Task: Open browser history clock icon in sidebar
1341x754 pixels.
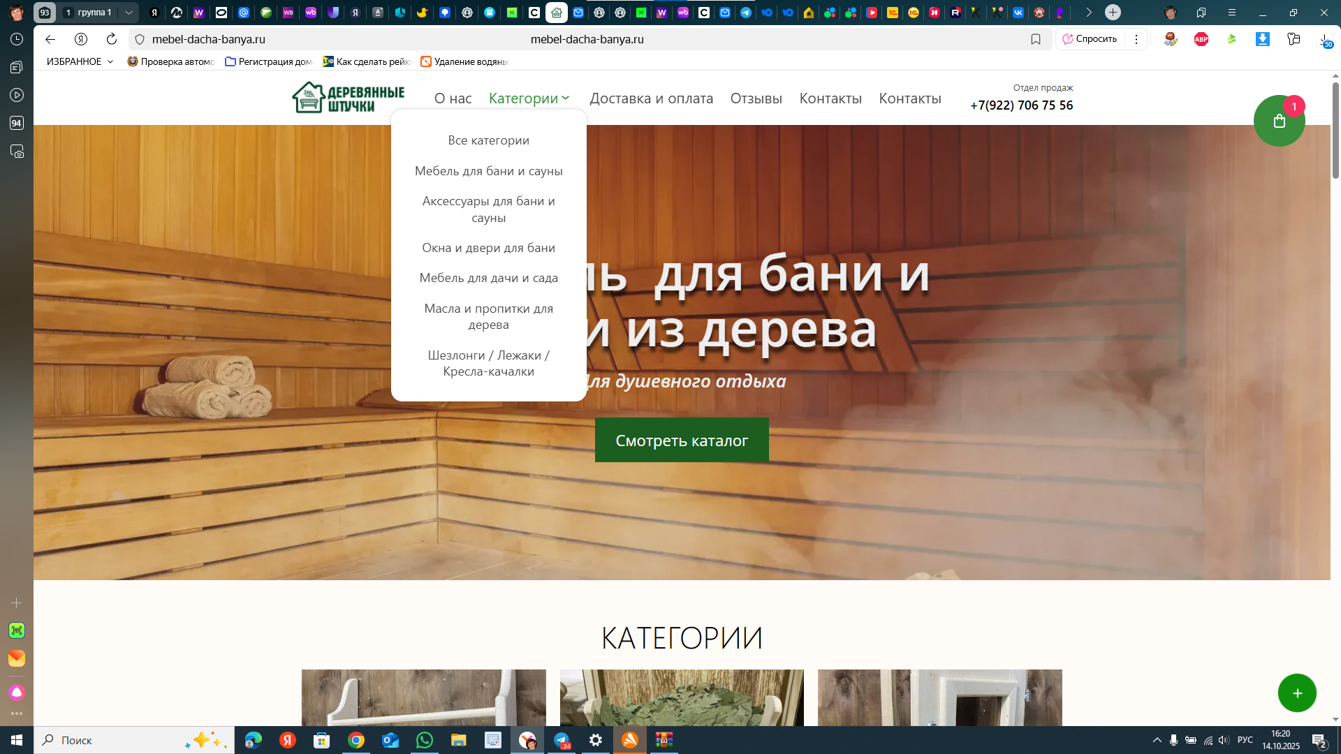Action: pos(17,39)
